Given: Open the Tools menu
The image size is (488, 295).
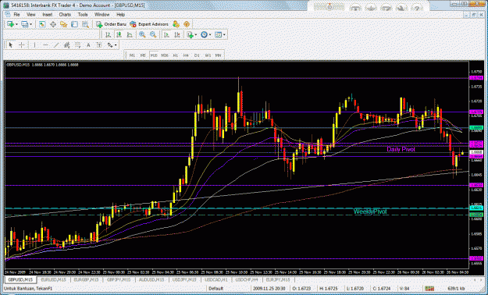Looking at the screenshot, I should point(83,15).
